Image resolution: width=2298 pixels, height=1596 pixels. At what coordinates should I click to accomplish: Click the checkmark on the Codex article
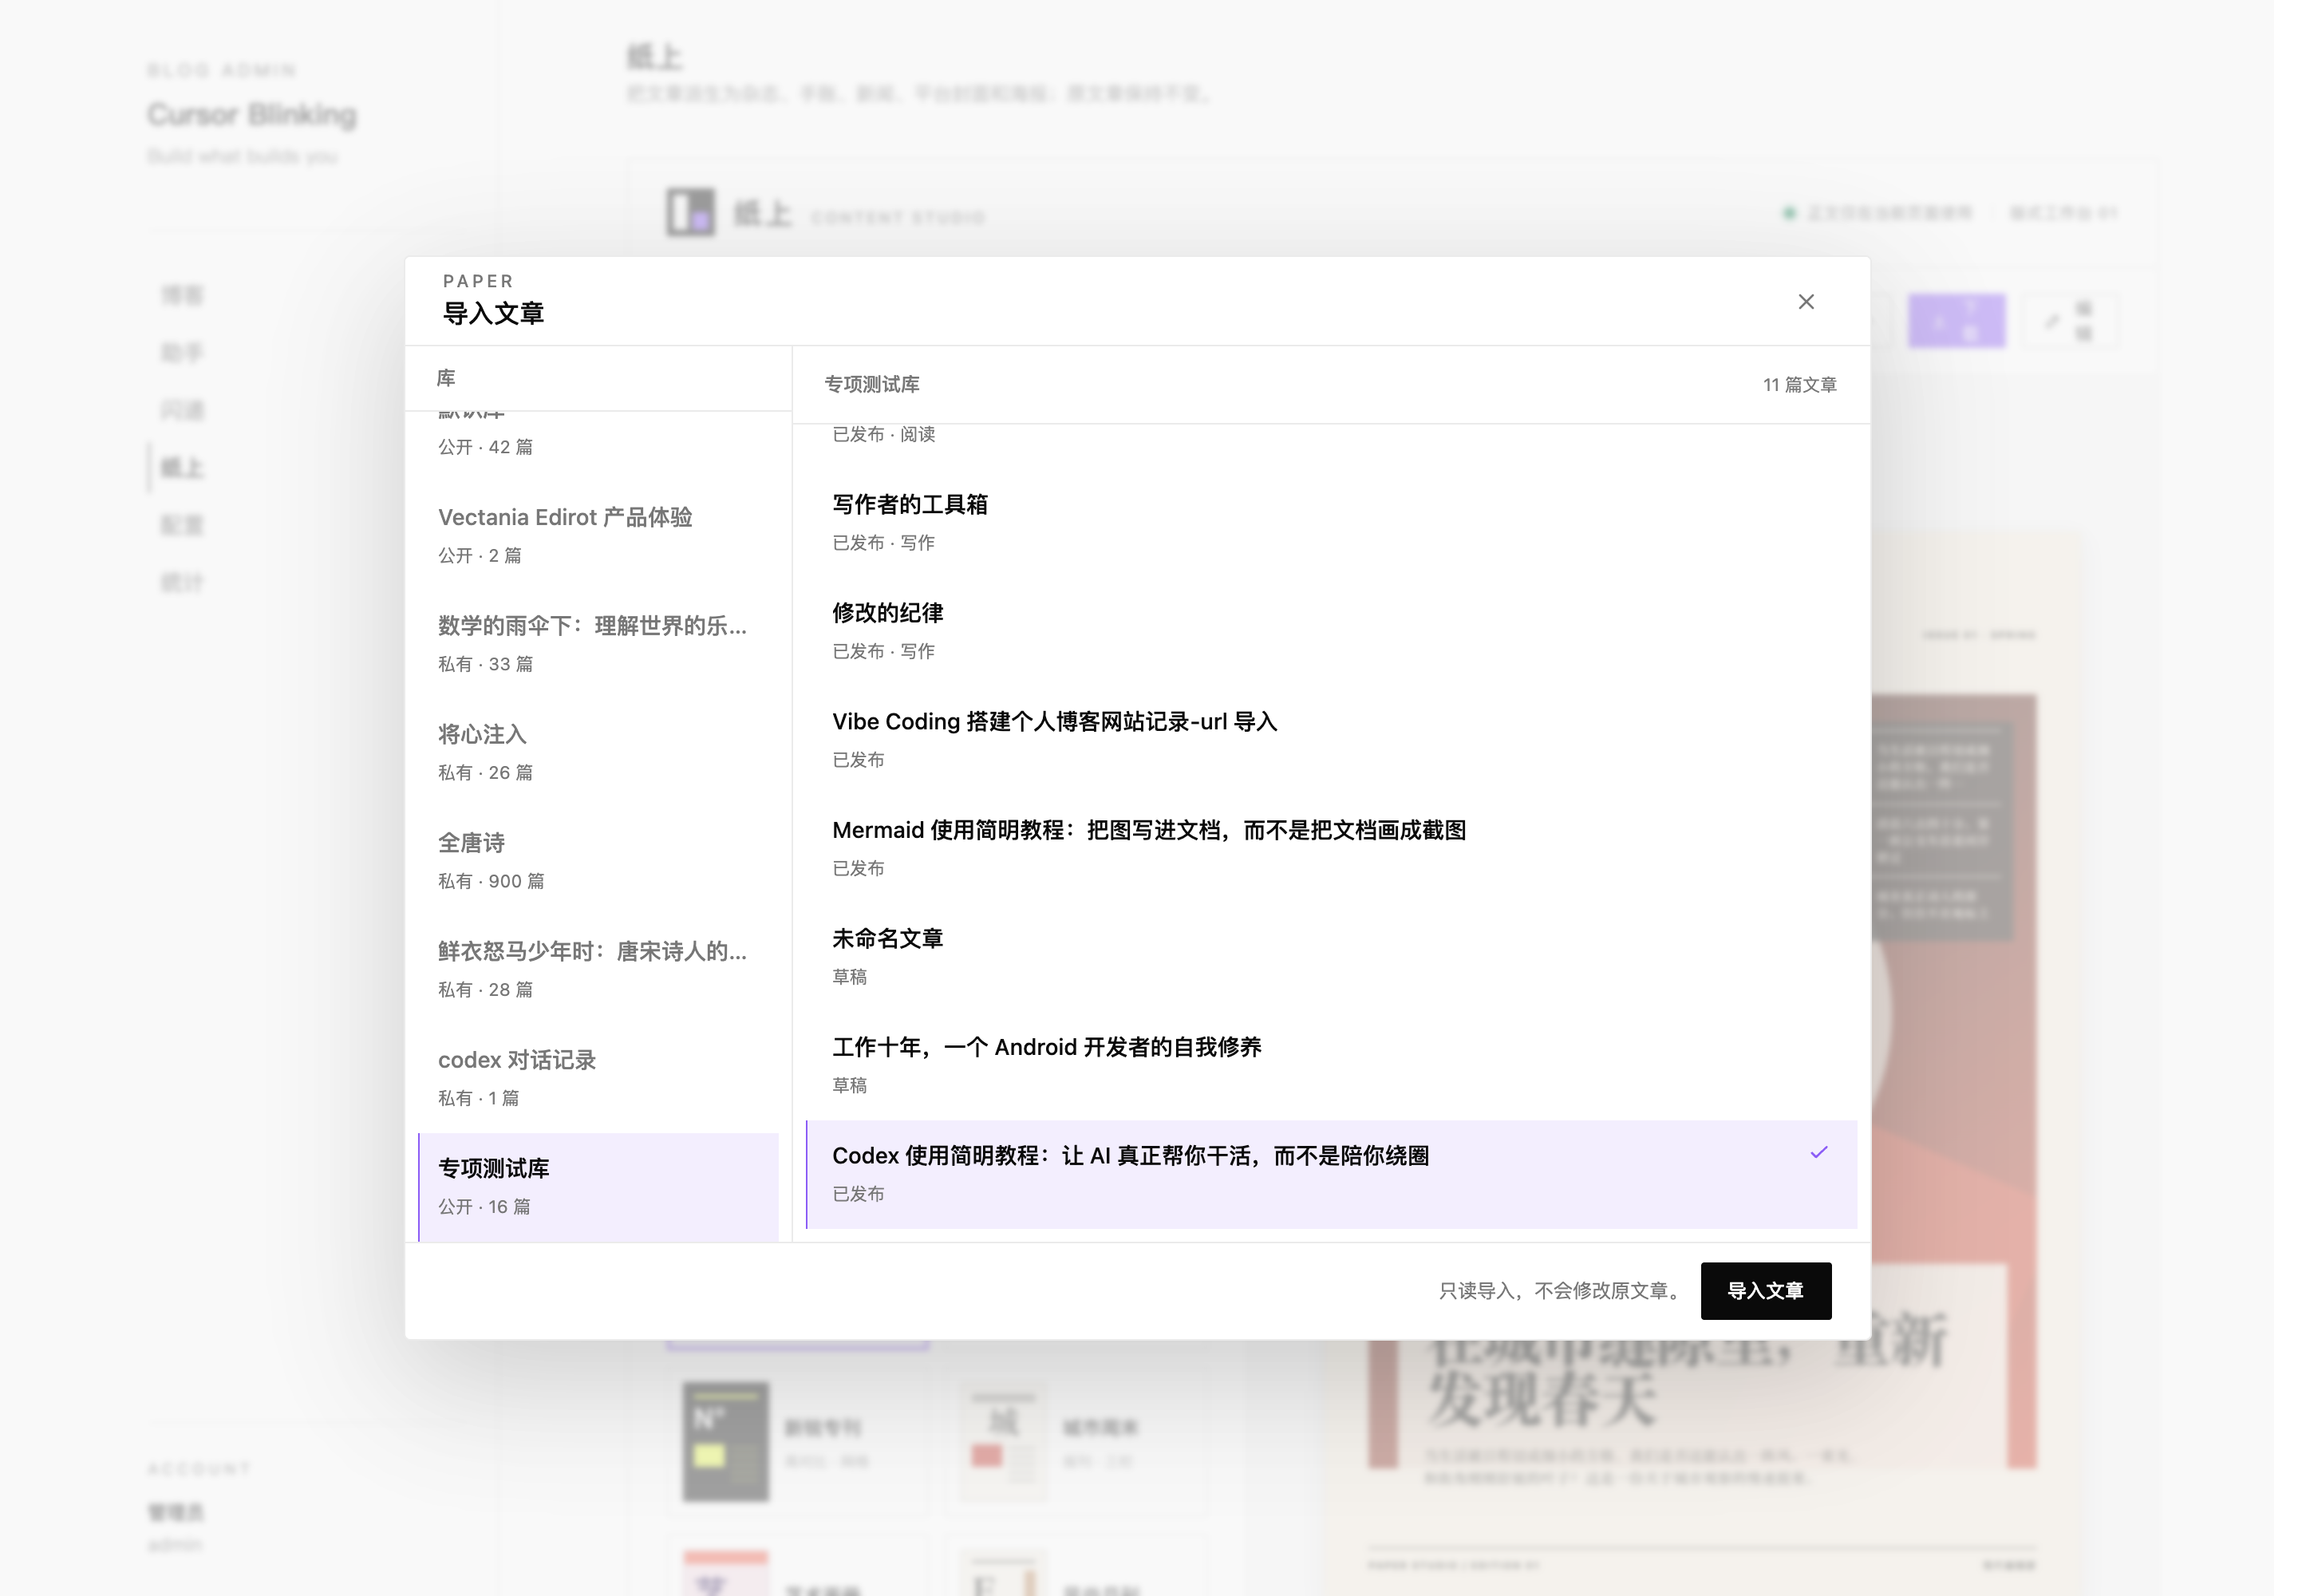point(1818,1152)
